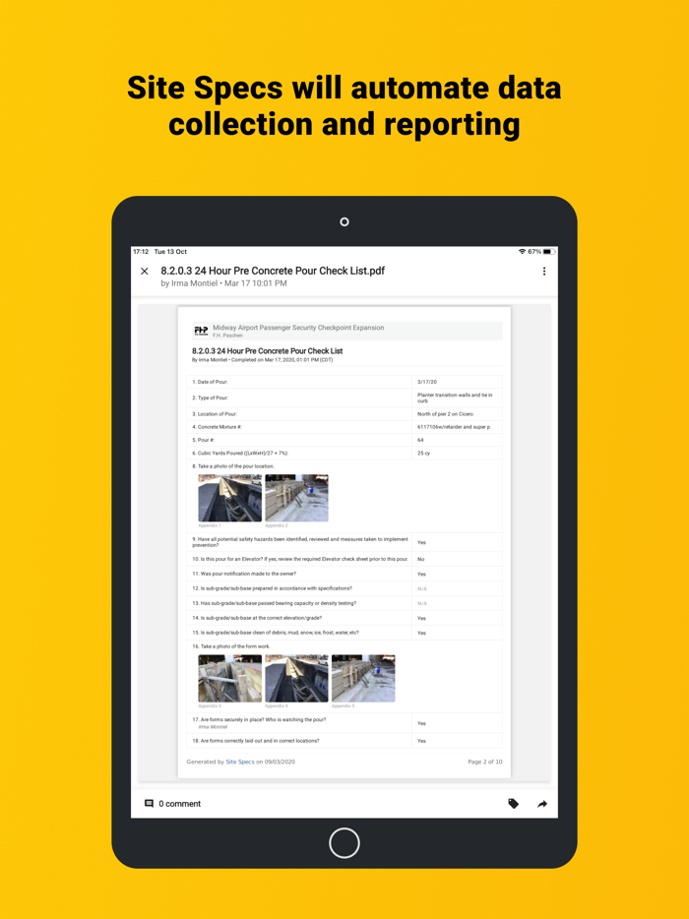
Task: Click question 14 about correct elevation/grade
Action: pyautogui.click(x=257, y=618)
